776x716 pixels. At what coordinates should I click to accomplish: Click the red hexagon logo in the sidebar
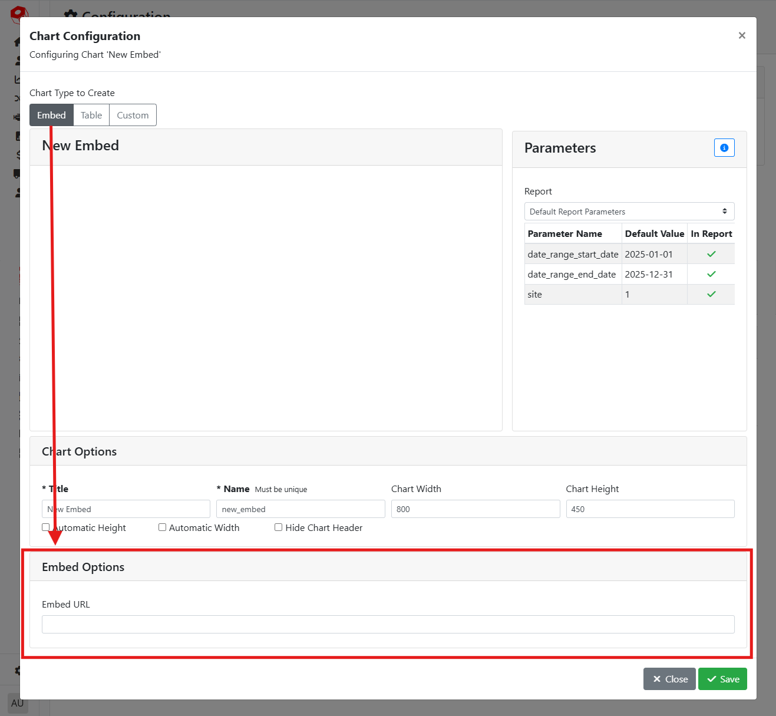point(18,13)
